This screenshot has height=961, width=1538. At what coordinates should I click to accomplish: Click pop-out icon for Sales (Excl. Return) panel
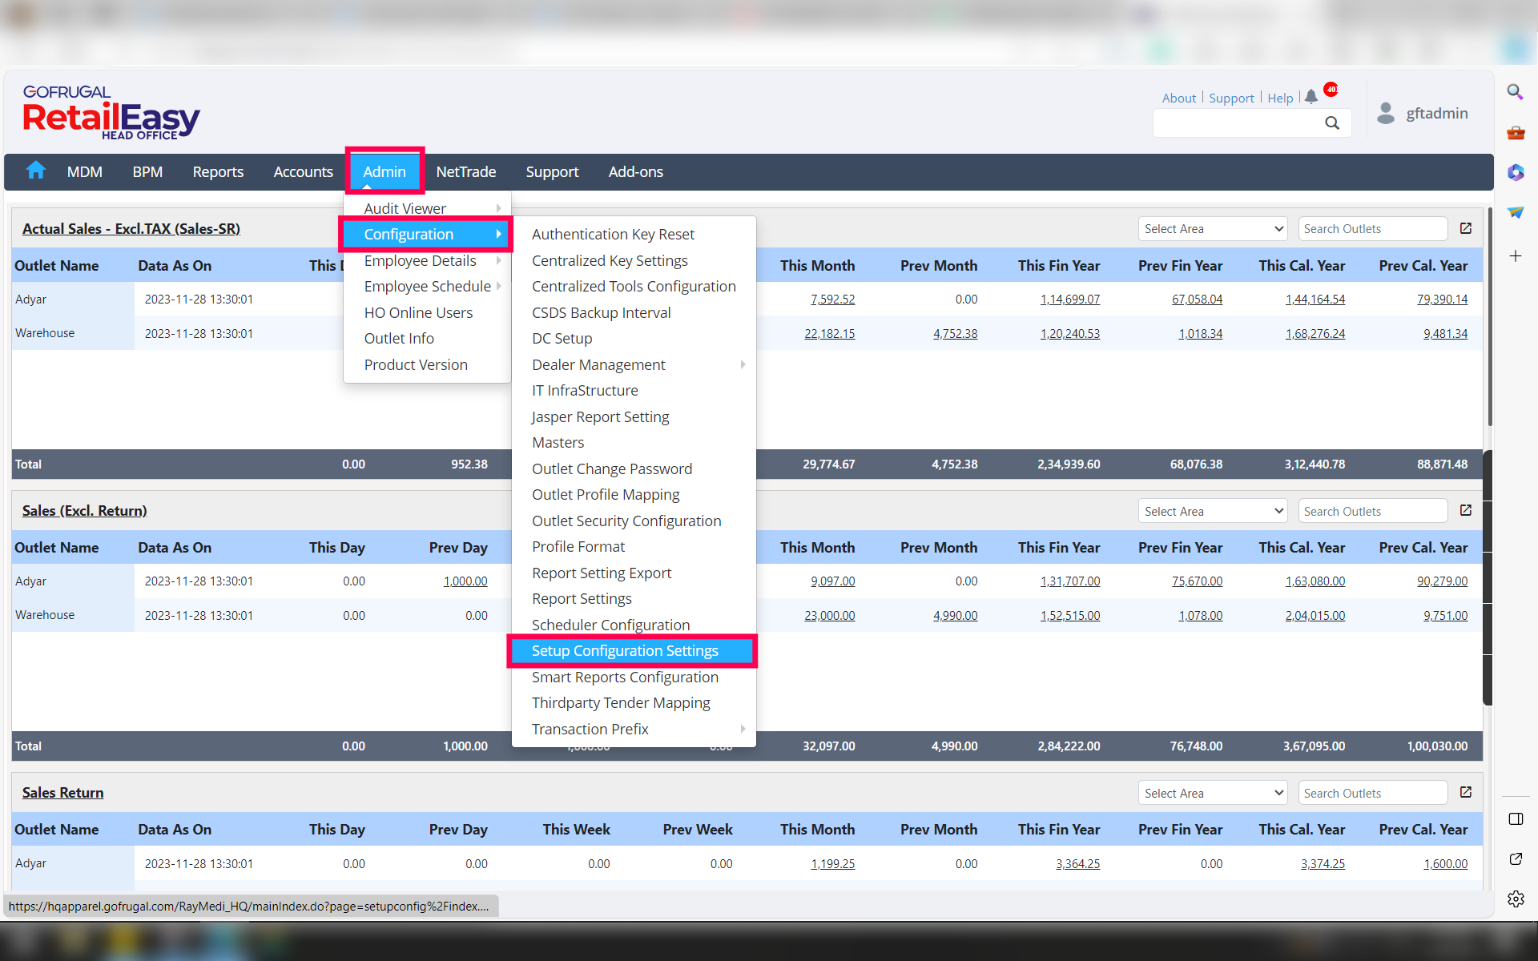[1465, 510]
